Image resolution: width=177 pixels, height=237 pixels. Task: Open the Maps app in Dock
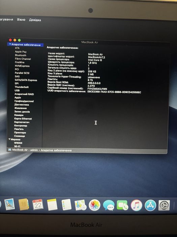pyautogui.click(x=80, y=205)
